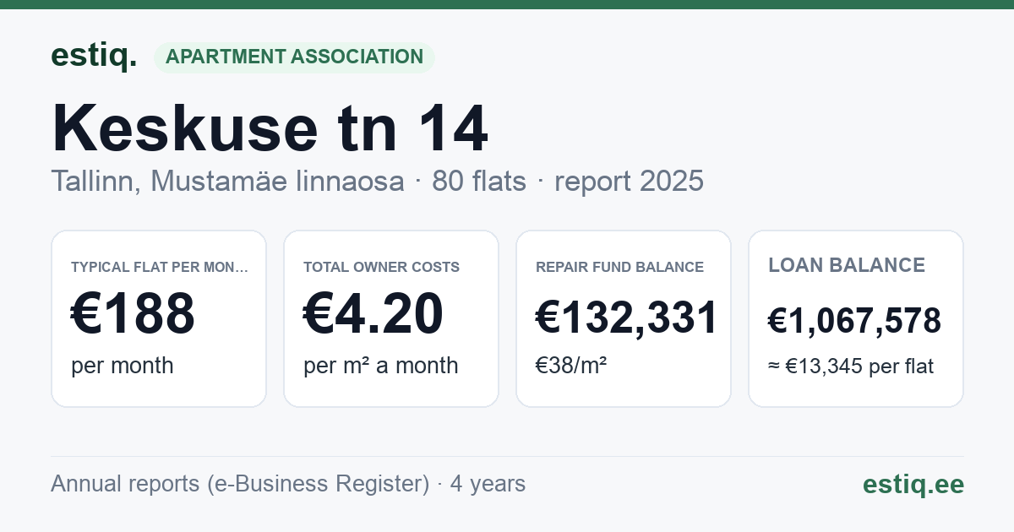Open the estiq.ee link
Screen dimensions: 1014x532
913,484
